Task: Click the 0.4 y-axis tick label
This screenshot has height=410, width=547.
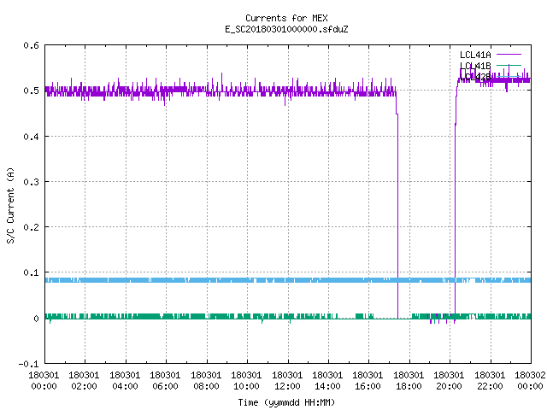Action: click(x=31, y=137)
